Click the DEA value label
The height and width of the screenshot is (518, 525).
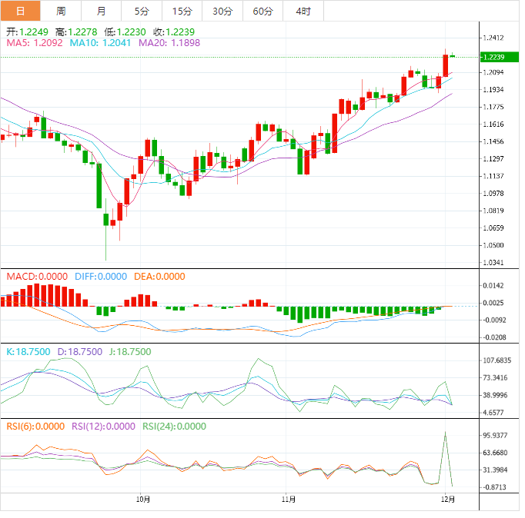coord(160,276)
